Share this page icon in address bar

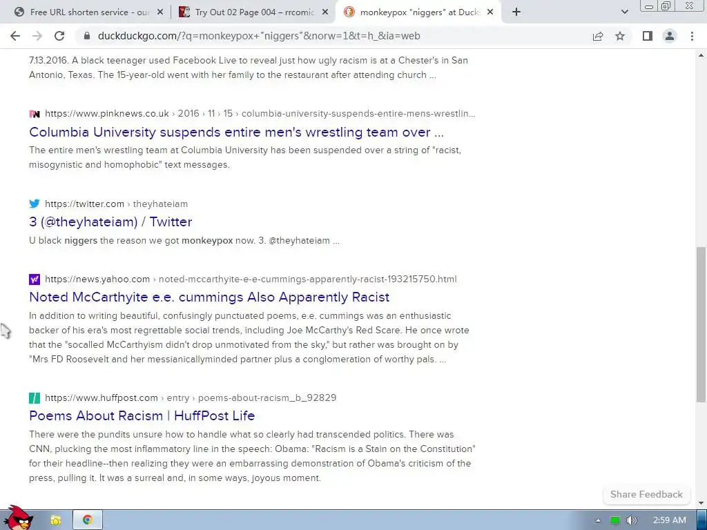pyautogui.click(x=598, y=36)
